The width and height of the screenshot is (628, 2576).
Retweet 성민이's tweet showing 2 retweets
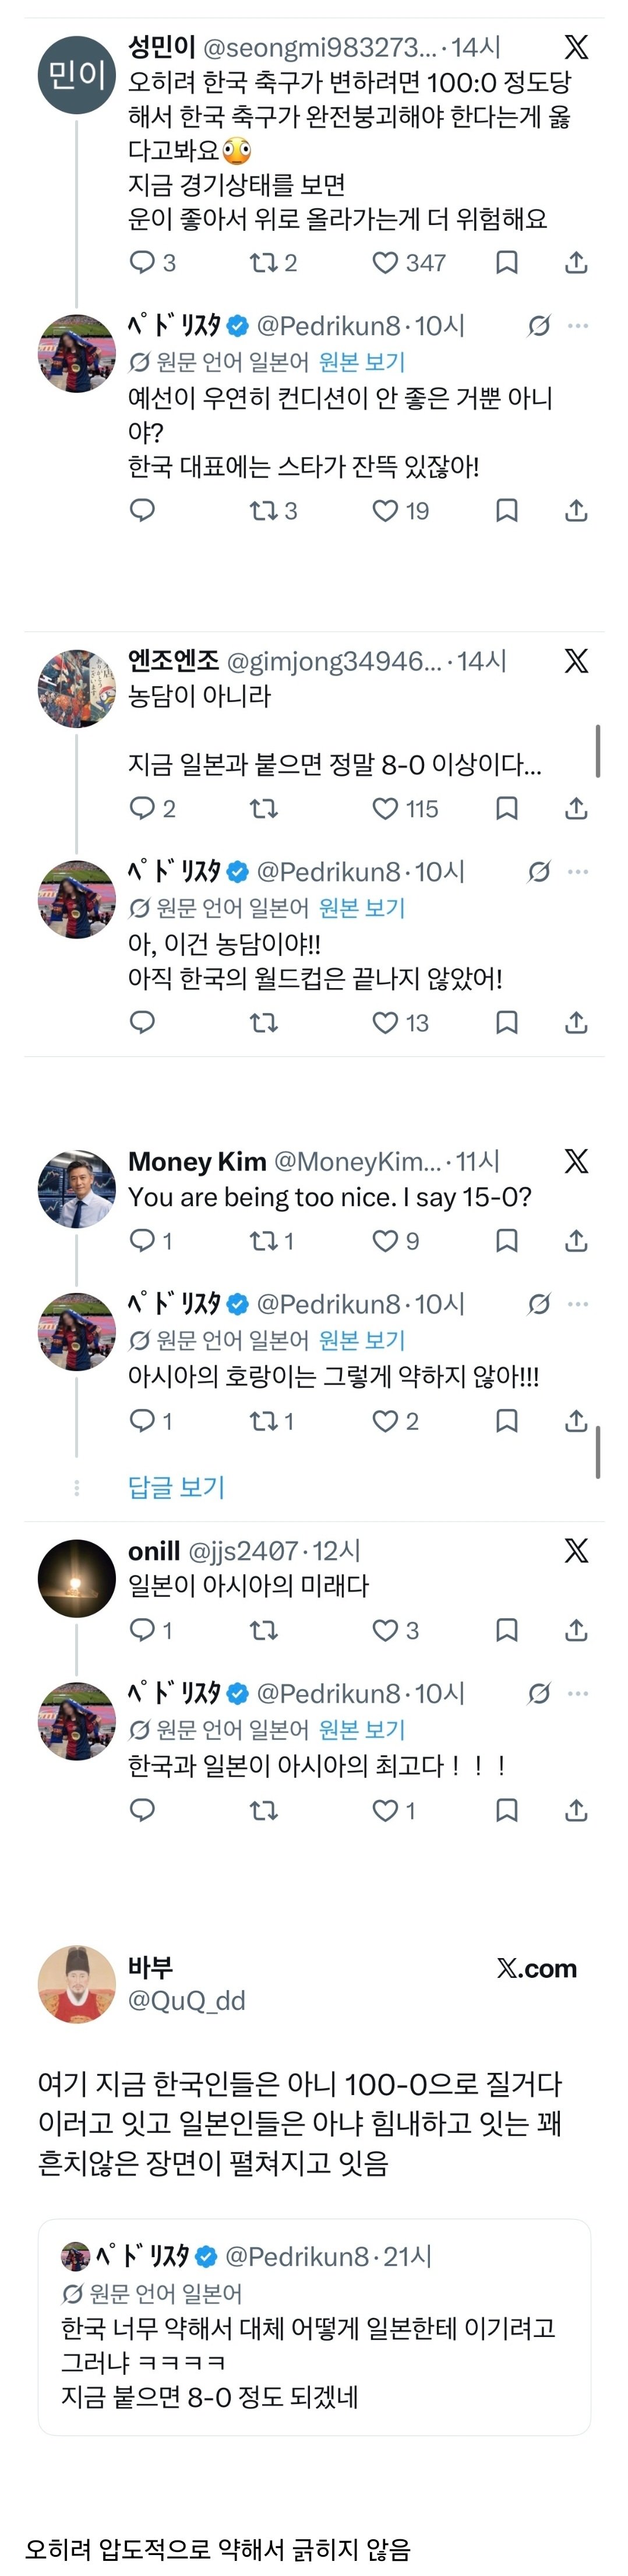point(273,263)
